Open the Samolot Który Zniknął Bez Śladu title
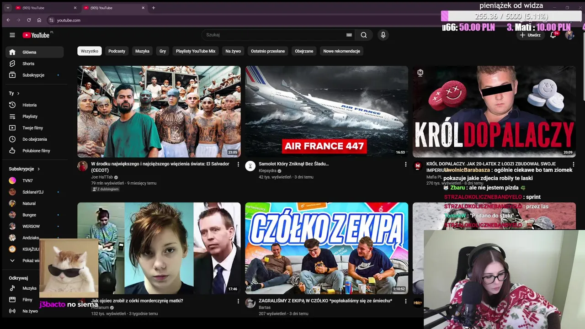This screenshot has width=585, height=329. [294, 164]
